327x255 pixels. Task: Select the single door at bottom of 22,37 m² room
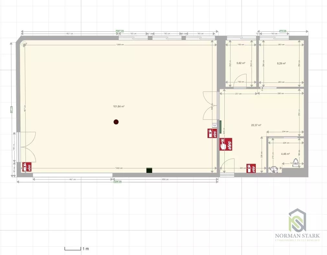(228, 166)
